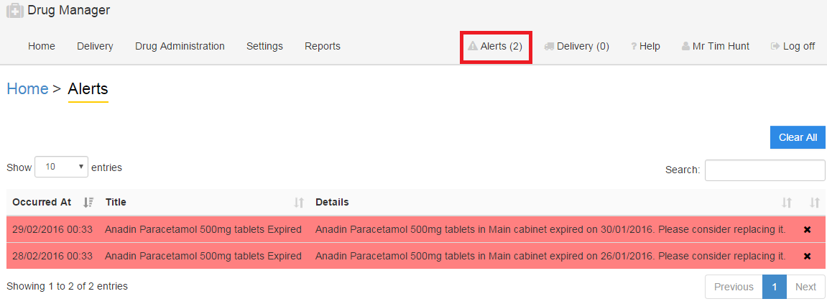Click the Delivery truck icon in navbar
The height and width of the screenshot is (304, 827).
tap(550, 46)
